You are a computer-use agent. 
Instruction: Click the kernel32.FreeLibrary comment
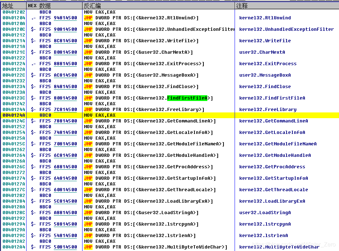[x=268, y=110]
